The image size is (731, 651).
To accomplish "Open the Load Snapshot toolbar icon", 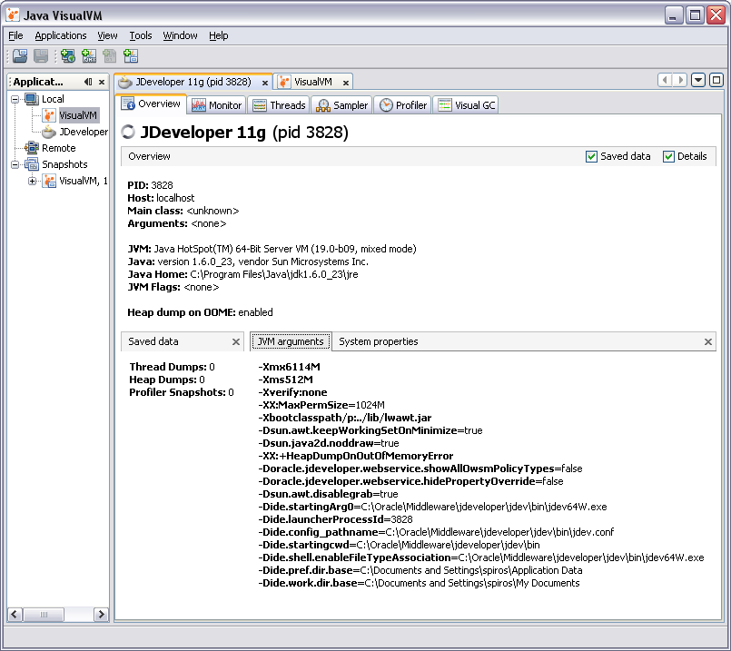I will (x=20, y=56).
